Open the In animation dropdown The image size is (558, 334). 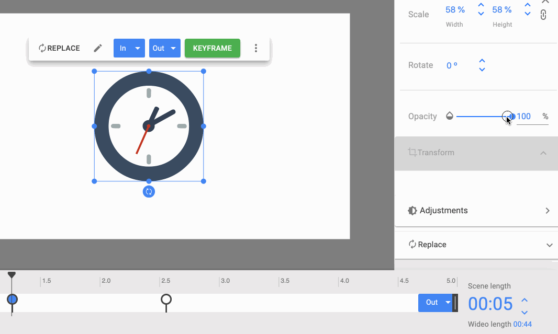(129, 48)
